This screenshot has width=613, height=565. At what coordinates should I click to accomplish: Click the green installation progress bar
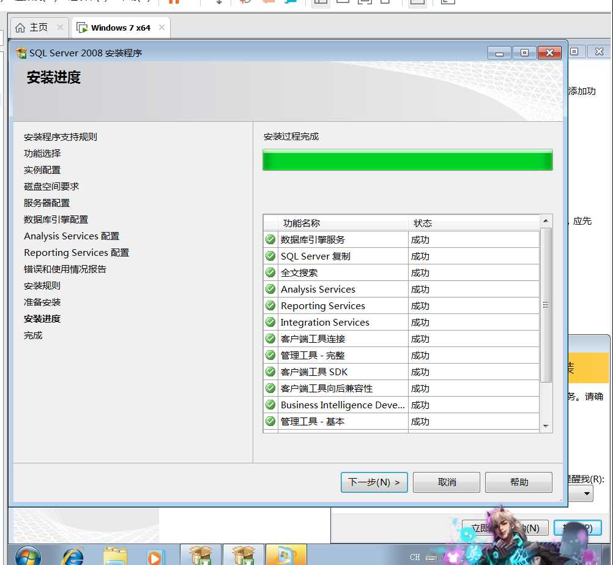point(407,160)
